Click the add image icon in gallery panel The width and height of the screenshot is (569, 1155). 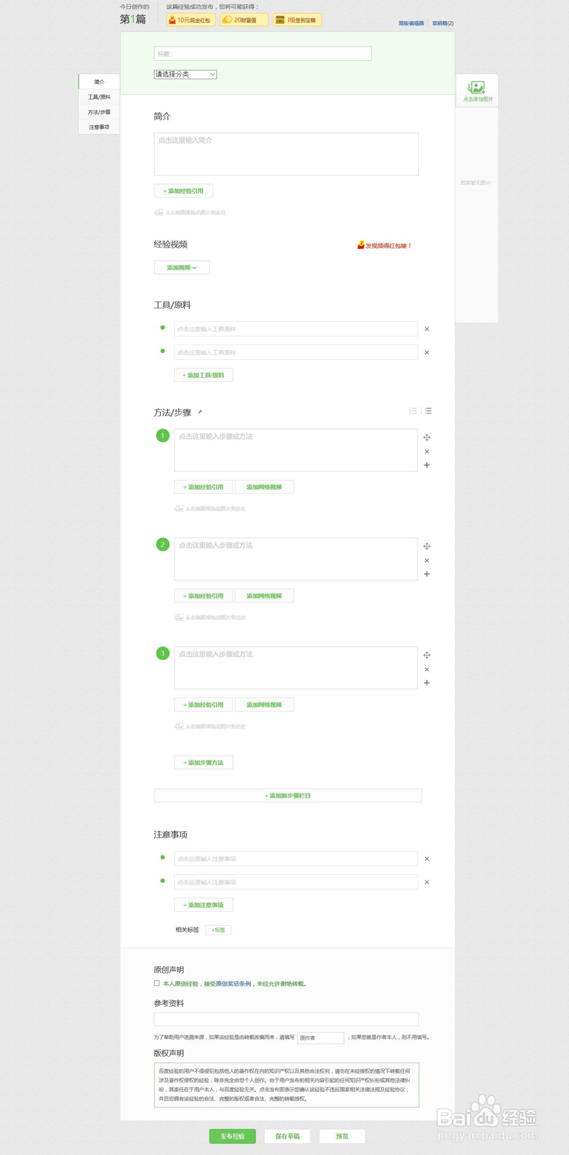tap(476, 88)
